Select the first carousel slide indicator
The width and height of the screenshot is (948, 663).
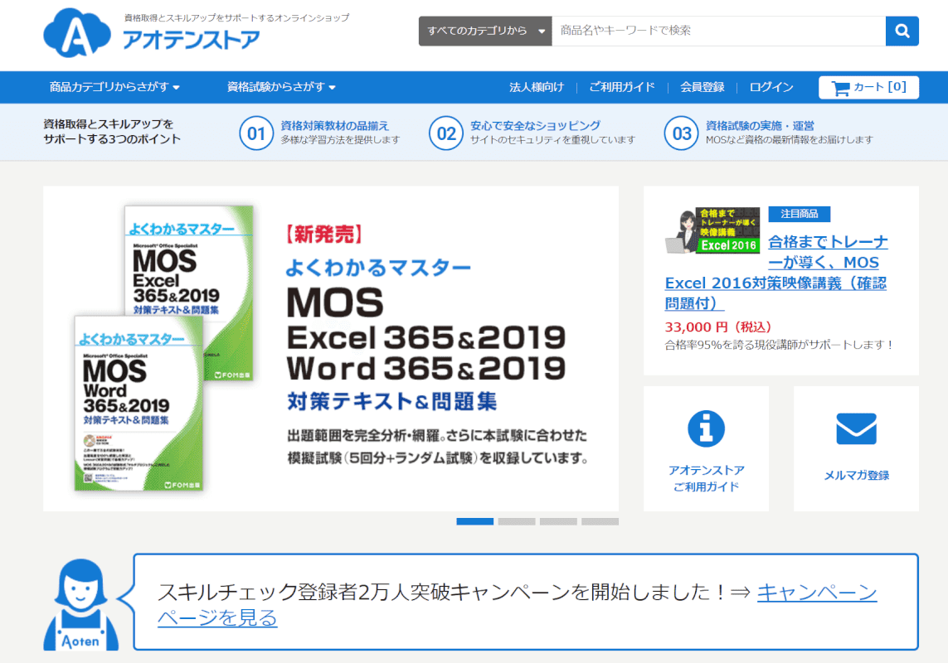coord(474,521)
